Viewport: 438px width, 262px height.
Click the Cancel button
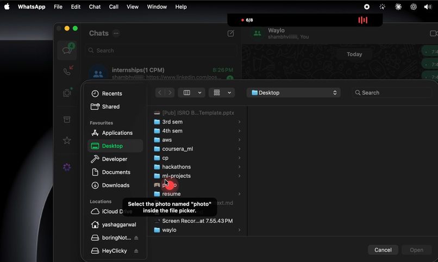click(383, 250)
